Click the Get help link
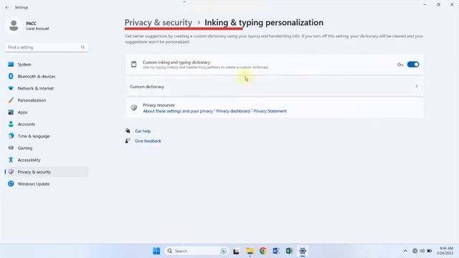The height and width of the screenshot is (258, 459). [x=143, y=131]
